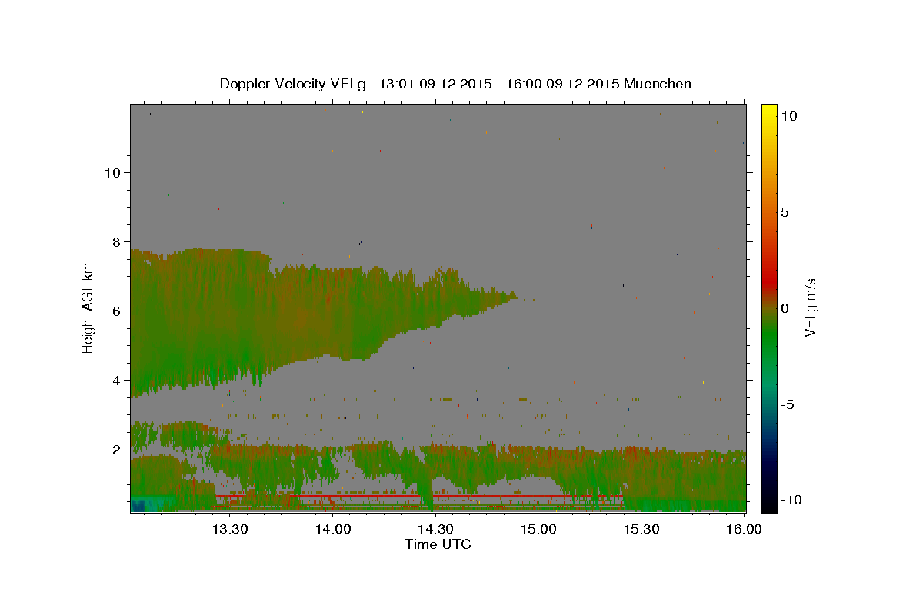This screenshot has height=615, width=923.
Task: Click the 13:30 time axis label
Action: 229,529
